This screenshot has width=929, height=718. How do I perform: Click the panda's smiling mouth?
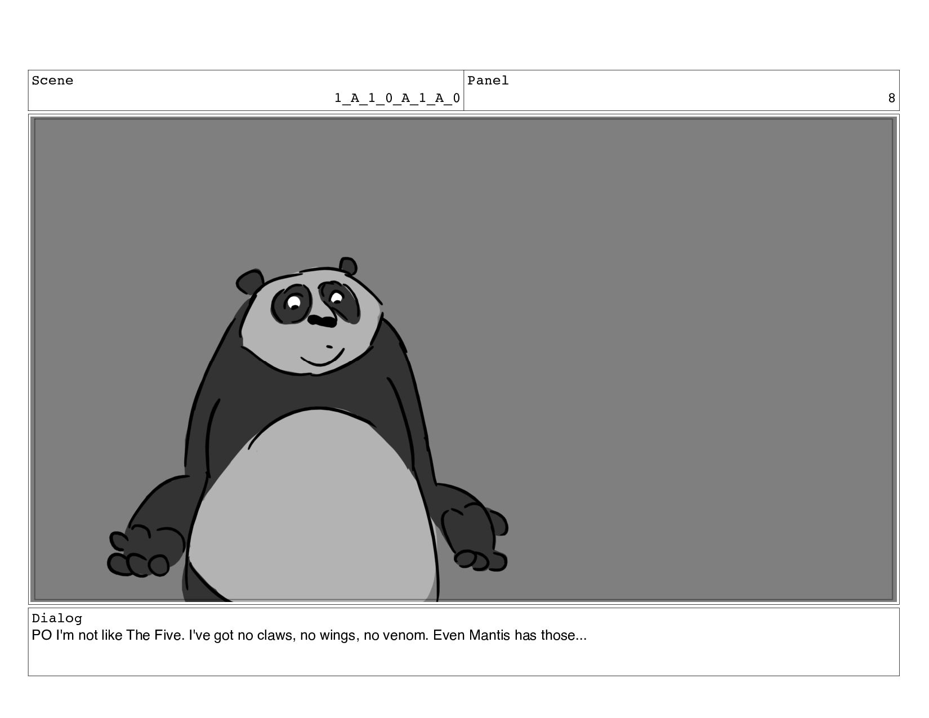[x=323, y=357]
